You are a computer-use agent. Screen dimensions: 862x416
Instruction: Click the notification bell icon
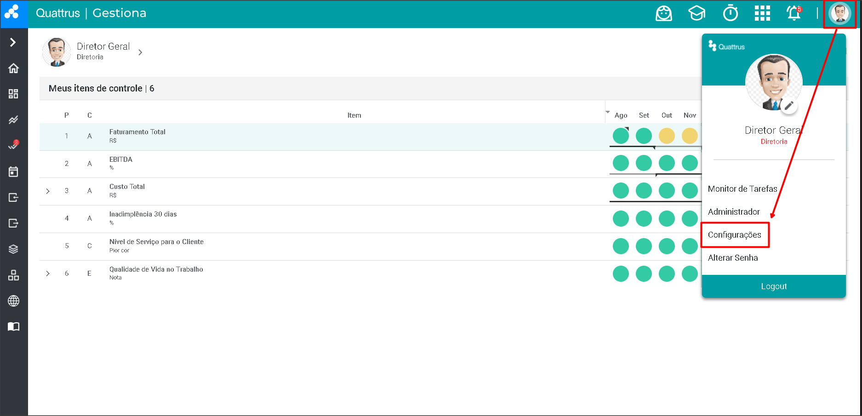click(793, 13)
